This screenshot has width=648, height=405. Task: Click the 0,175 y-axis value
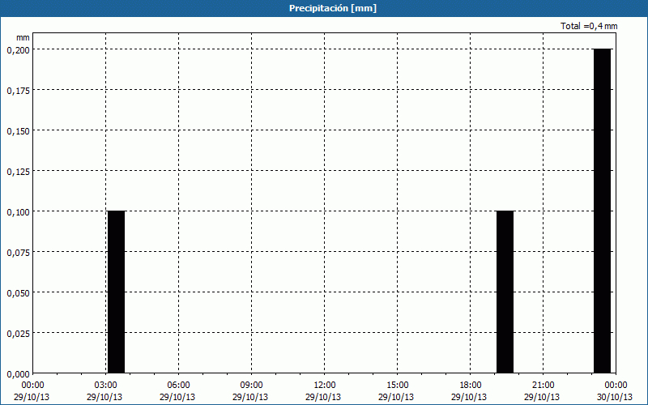tap(18, 90)
